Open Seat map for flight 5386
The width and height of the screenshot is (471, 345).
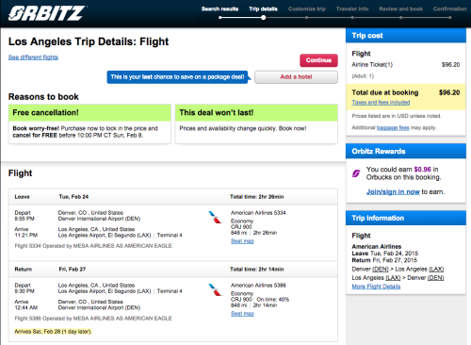(242, 314)
